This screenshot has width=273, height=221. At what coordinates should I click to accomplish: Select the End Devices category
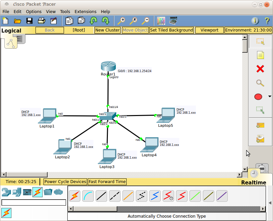click(17, 192)
